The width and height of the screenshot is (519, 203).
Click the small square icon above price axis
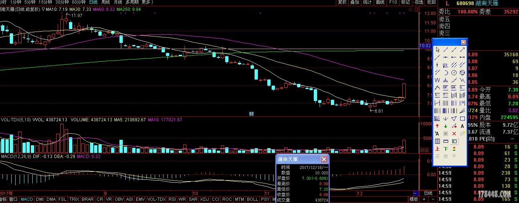pyautogui.click(x=417, y=9)
